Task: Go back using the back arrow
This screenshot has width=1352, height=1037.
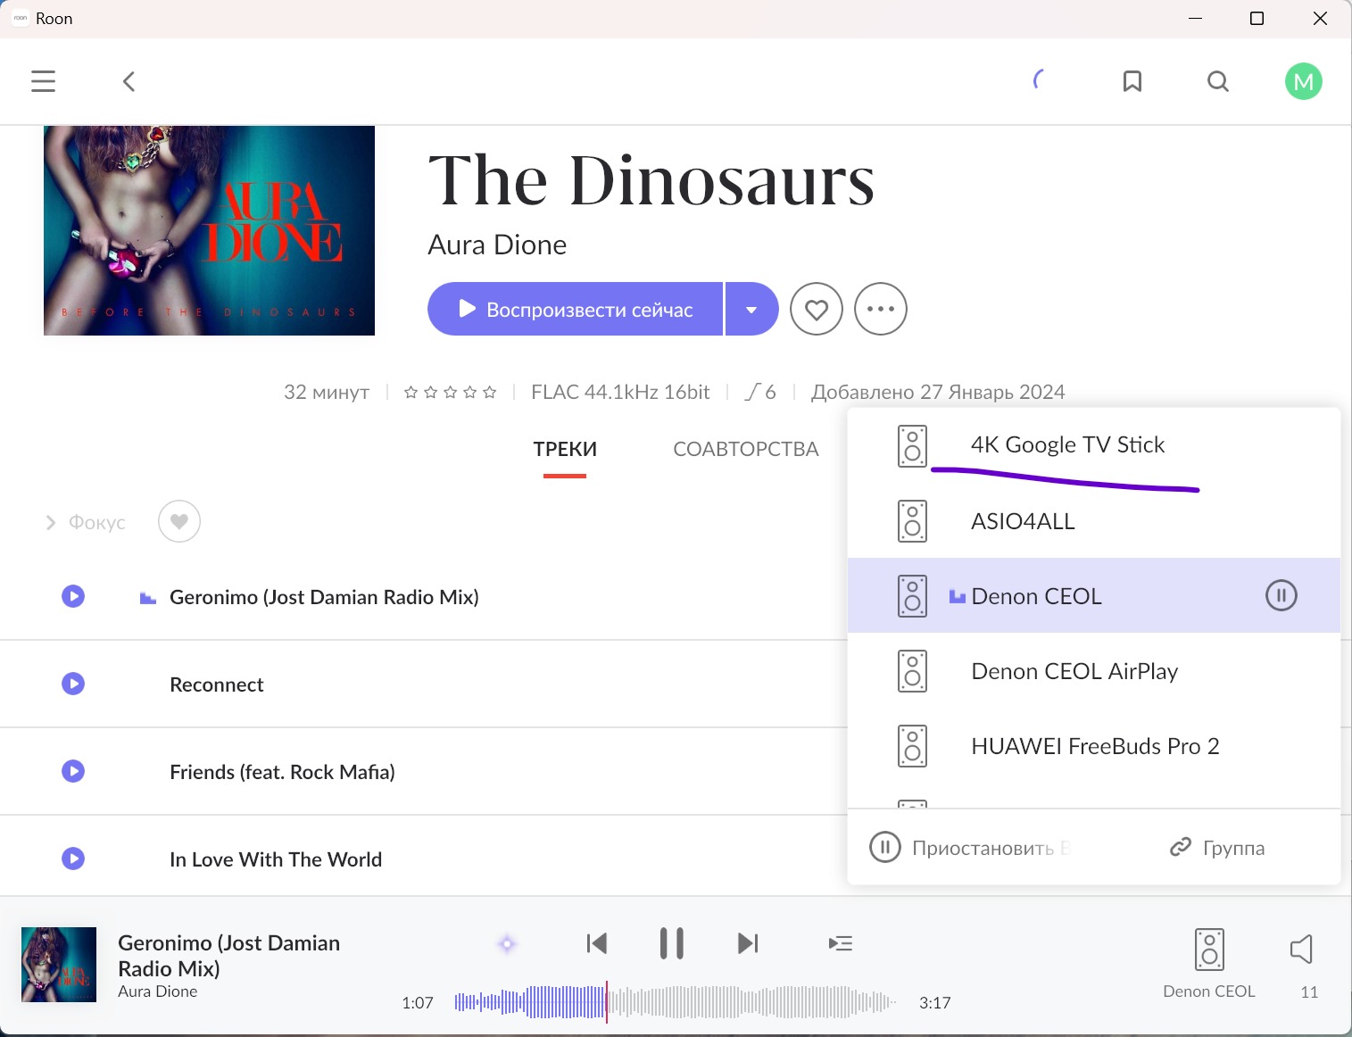Action: click(x=129, y=82)
